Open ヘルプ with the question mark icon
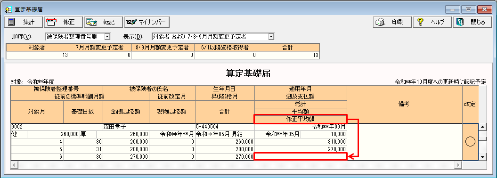 click(x=432, y=22)
